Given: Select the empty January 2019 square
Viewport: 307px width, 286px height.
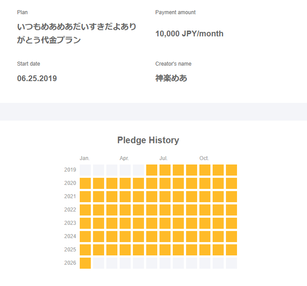Looking at the screenshot, I should [85, 170].
